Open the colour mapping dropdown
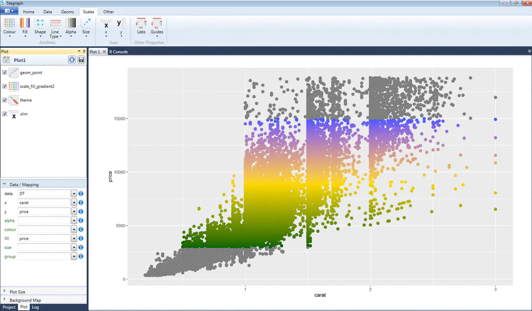Image resolution: width=532 pixels, height=311 pixels. [x=74, y=229]
